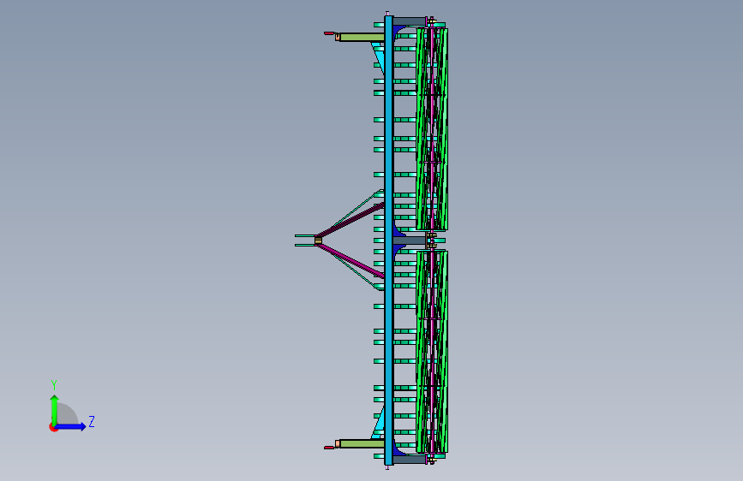
Task: Click the blue Z axis arrow of triad
Action: pyautogui.click(x=71, y=426)
